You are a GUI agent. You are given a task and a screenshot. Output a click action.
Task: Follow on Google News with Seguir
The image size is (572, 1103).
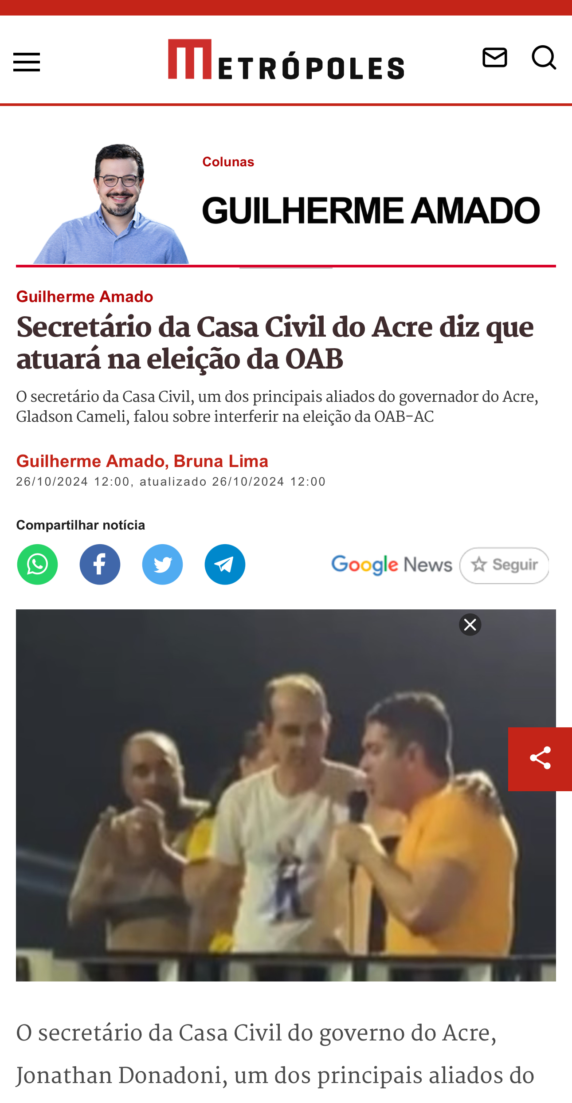point(504,565)
